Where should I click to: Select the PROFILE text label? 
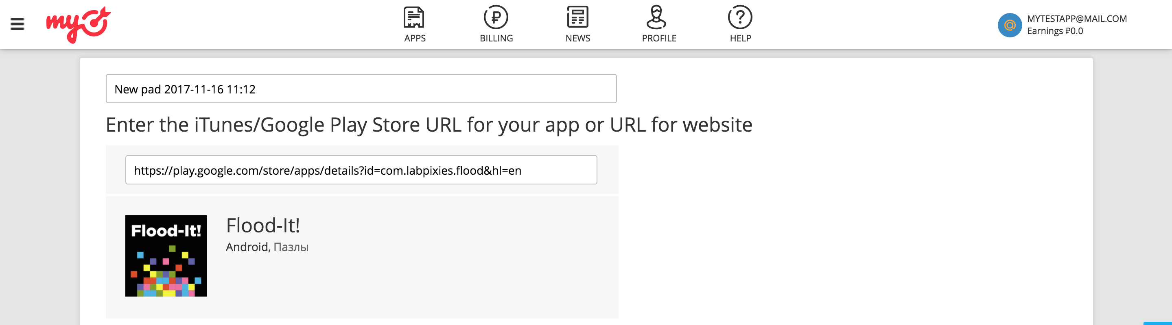point(659,39)
